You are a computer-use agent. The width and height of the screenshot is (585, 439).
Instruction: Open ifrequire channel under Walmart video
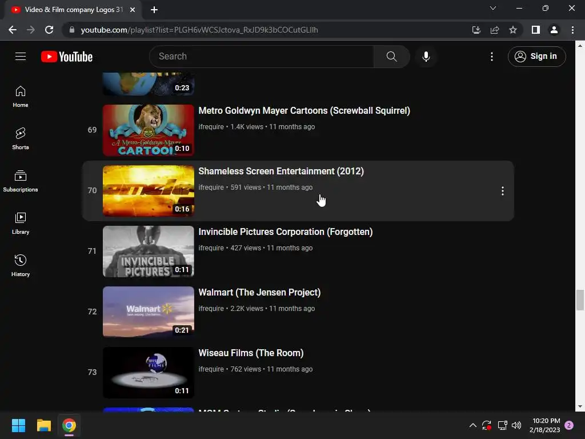211,308
